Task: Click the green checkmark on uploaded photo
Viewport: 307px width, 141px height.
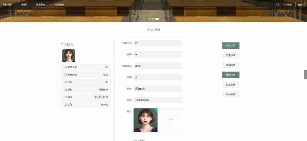Action: [x=156, y=110]
